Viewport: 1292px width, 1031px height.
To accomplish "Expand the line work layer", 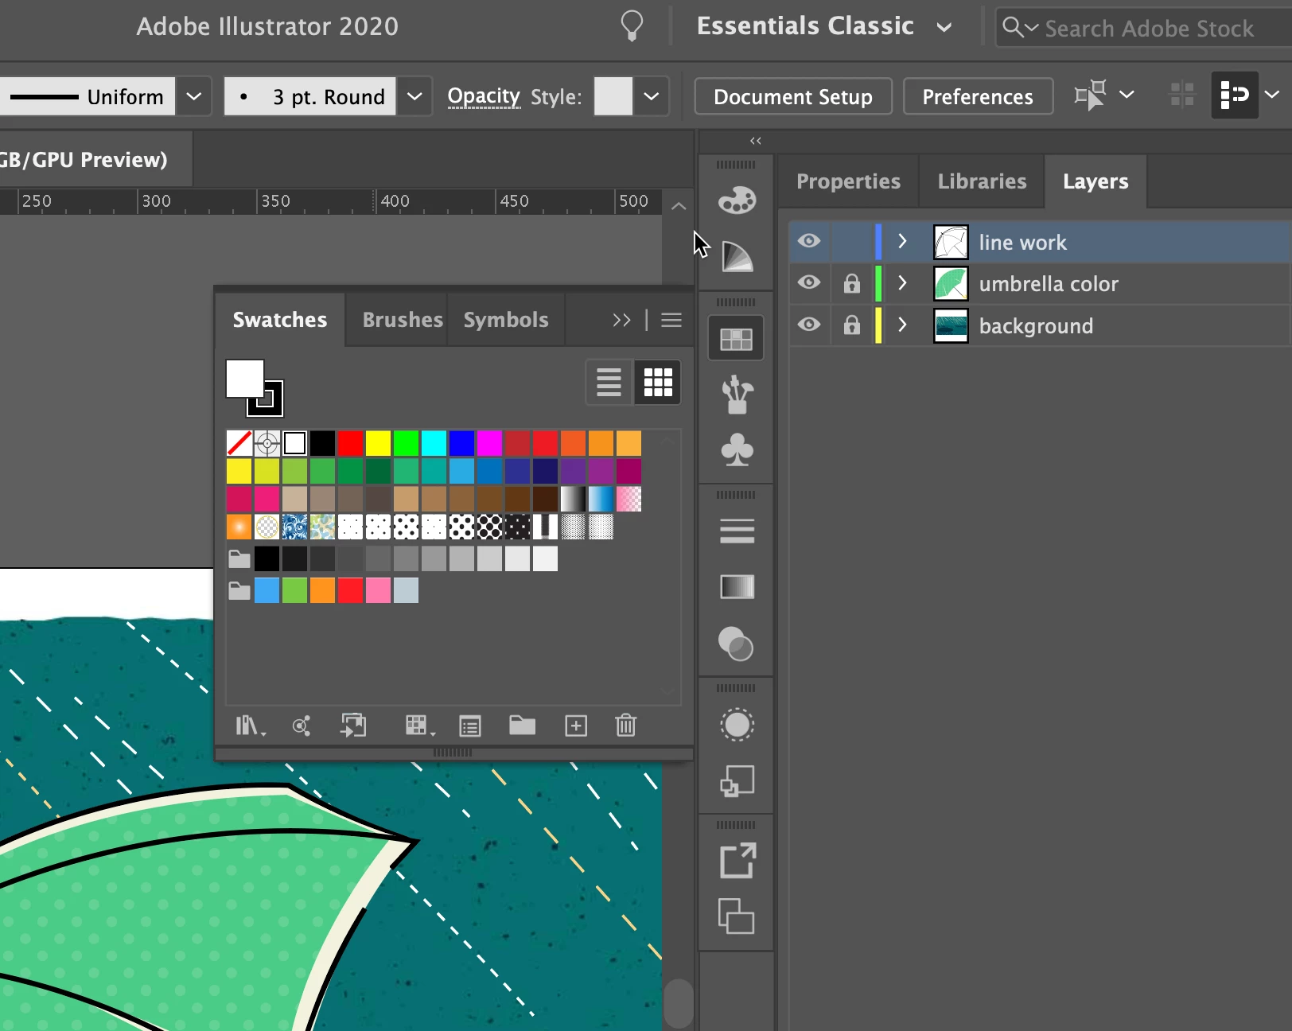I will tap(902, 241).
